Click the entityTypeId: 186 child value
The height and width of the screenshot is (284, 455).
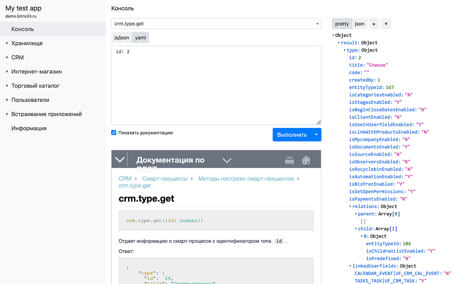tap(407, 244)
